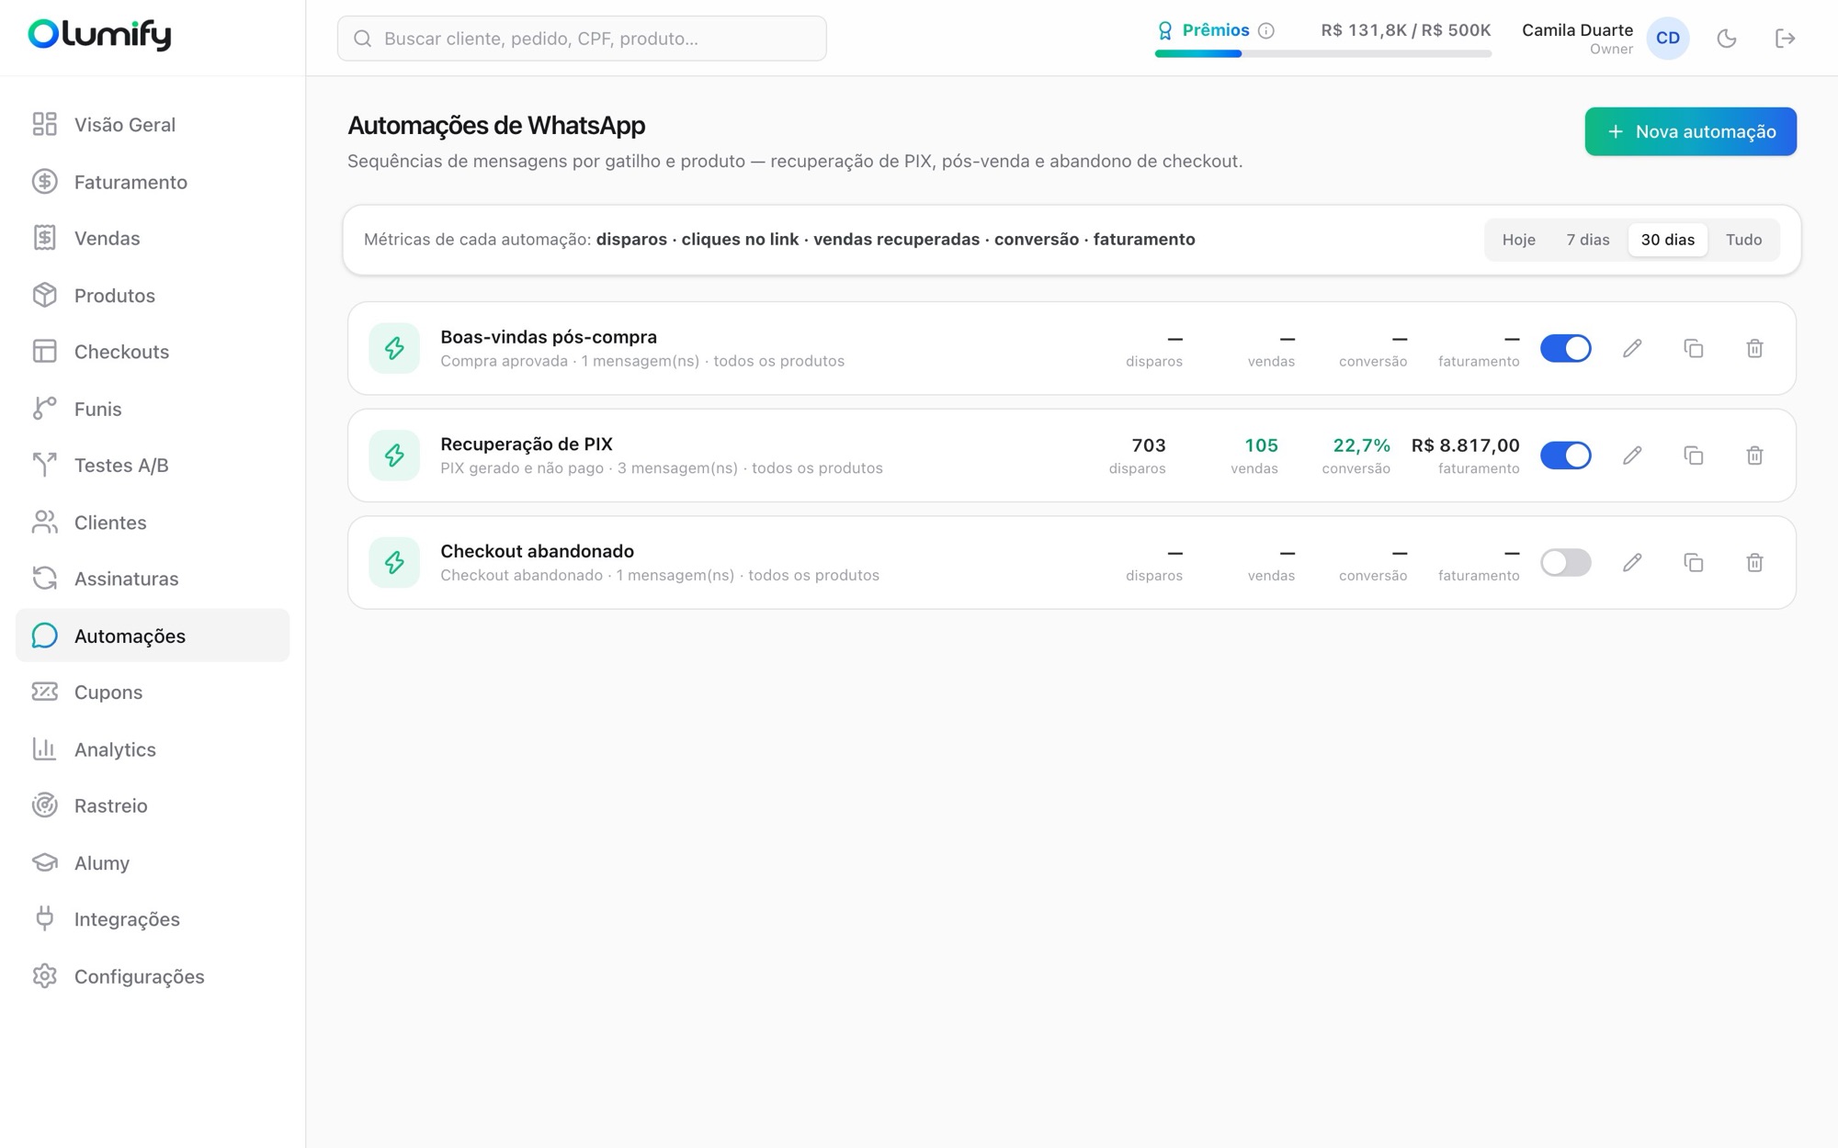Enable the Checkout abandonado switch
The height and width of the screenshot is (1148, 1838).
1566,562
